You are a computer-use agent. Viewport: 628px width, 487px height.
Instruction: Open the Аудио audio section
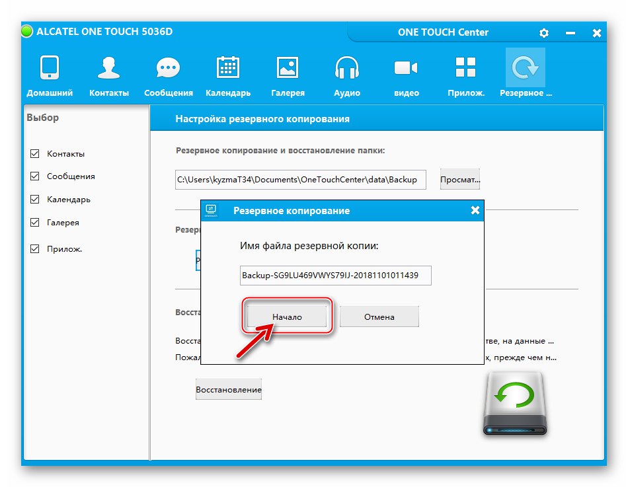347,75
